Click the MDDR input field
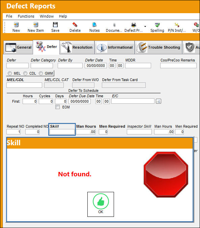This screenshot has width=200, height=228. [138, 66]
